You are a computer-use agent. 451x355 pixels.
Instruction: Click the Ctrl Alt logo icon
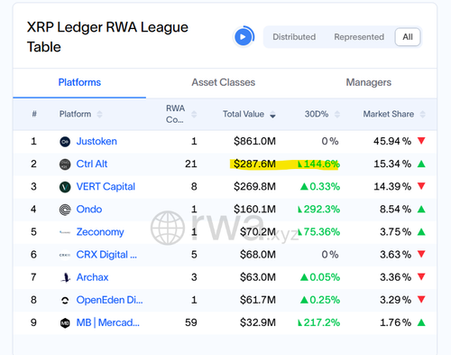[x=65, y=164]
